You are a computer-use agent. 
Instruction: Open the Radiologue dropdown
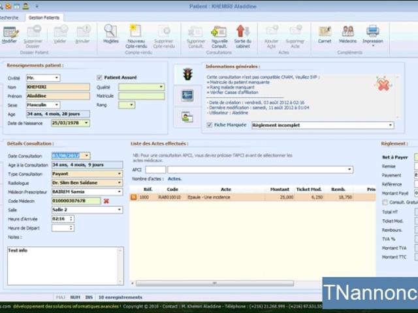point(119,183)
